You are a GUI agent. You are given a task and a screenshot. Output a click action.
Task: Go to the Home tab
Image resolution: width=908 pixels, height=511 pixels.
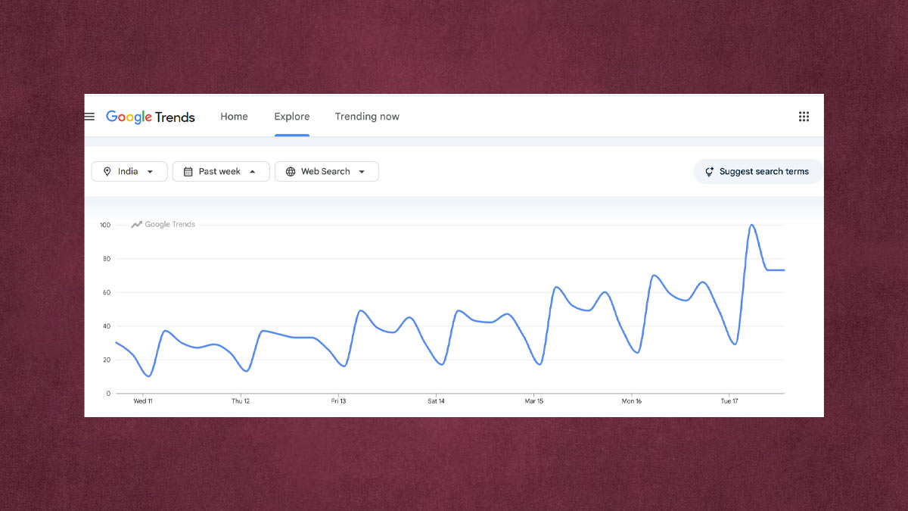pyautogui.click(x=234, y=117)
